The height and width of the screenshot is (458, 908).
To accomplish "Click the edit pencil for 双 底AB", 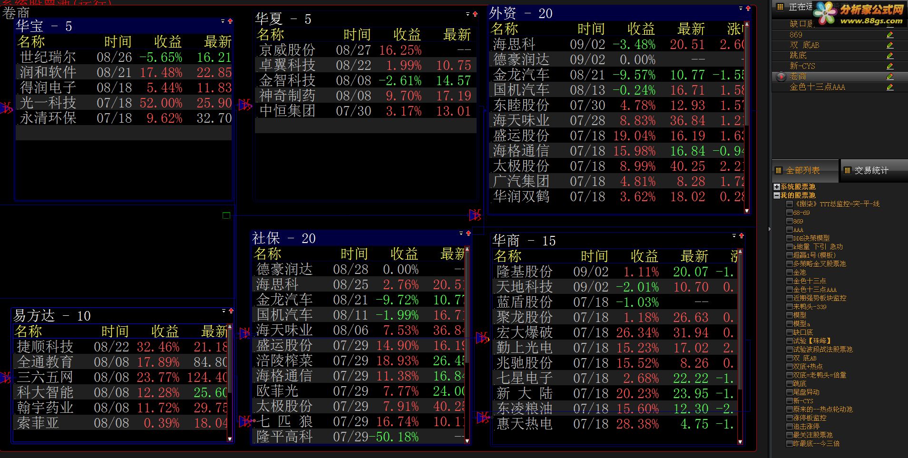I will [889, 45].
